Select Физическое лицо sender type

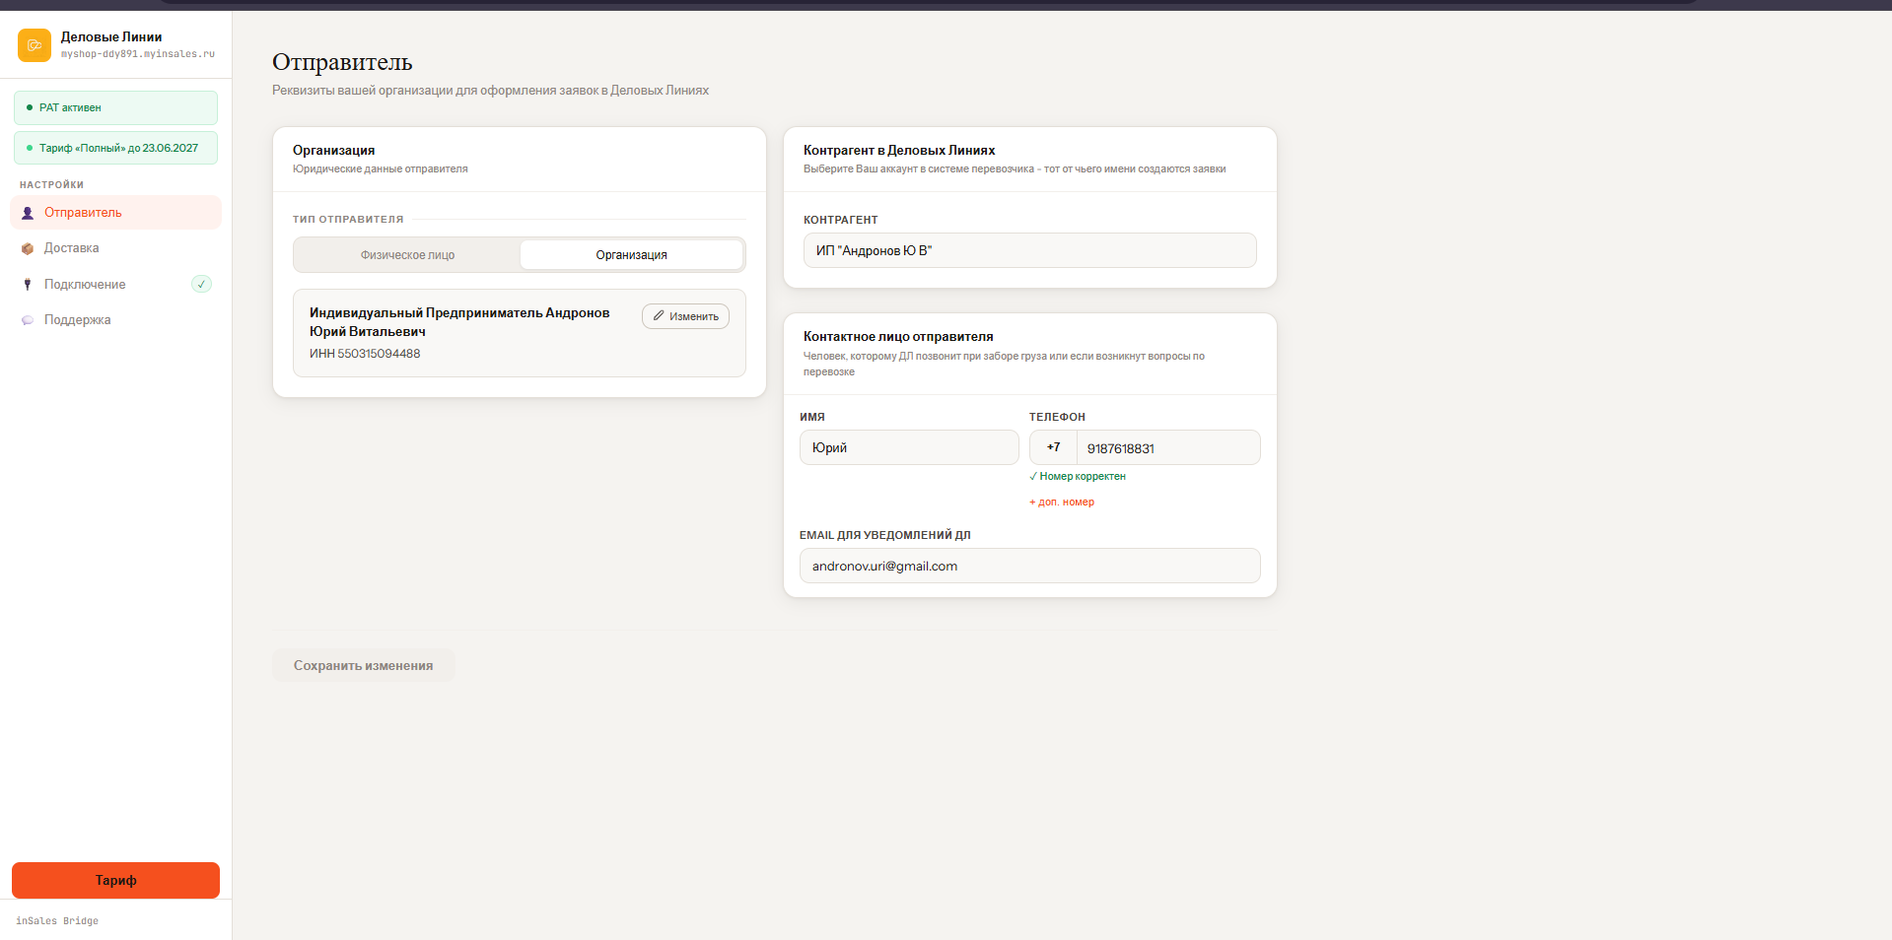407,255
